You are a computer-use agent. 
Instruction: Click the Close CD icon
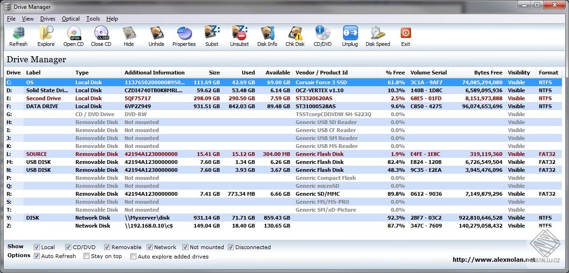[x=101, y=36]
